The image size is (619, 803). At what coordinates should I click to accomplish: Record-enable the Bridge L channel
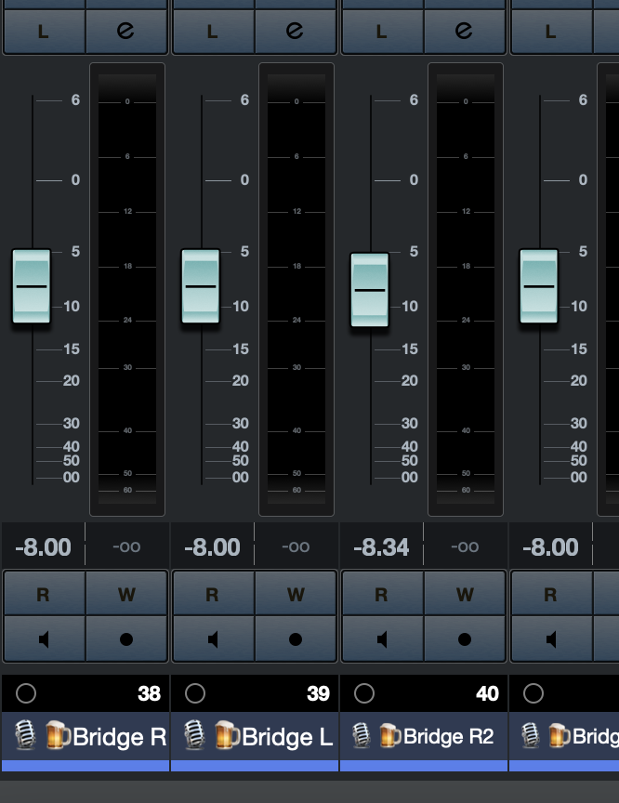[296, 638]
